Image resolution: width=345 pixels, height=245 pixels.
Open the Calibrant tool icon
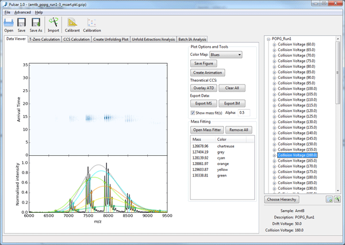pyautogui.click(x=72, y=23)
